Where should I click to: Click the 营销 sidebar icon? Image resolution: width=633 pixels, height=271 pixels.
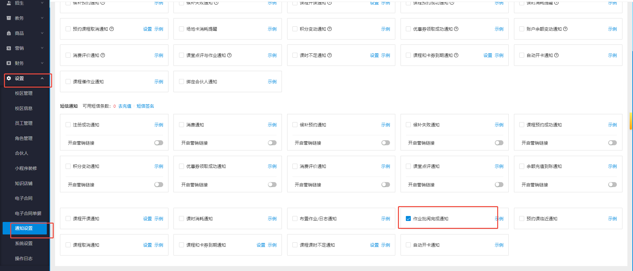point(9,48)
